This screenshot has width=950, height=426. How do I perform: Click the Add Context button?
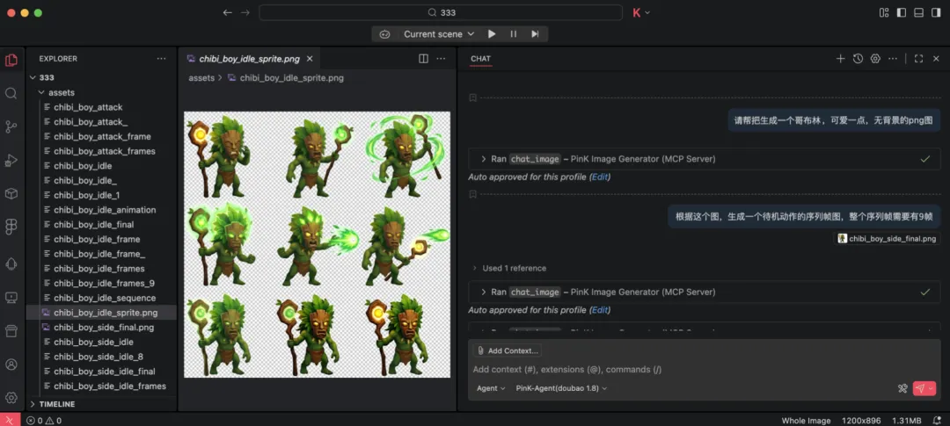click(507, 350)
